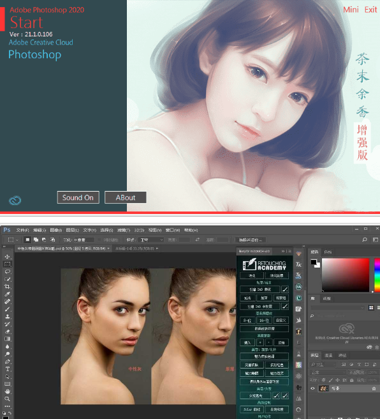Open the layer blend mode dropdown
The image size is (380, 419).
point(328,372)
